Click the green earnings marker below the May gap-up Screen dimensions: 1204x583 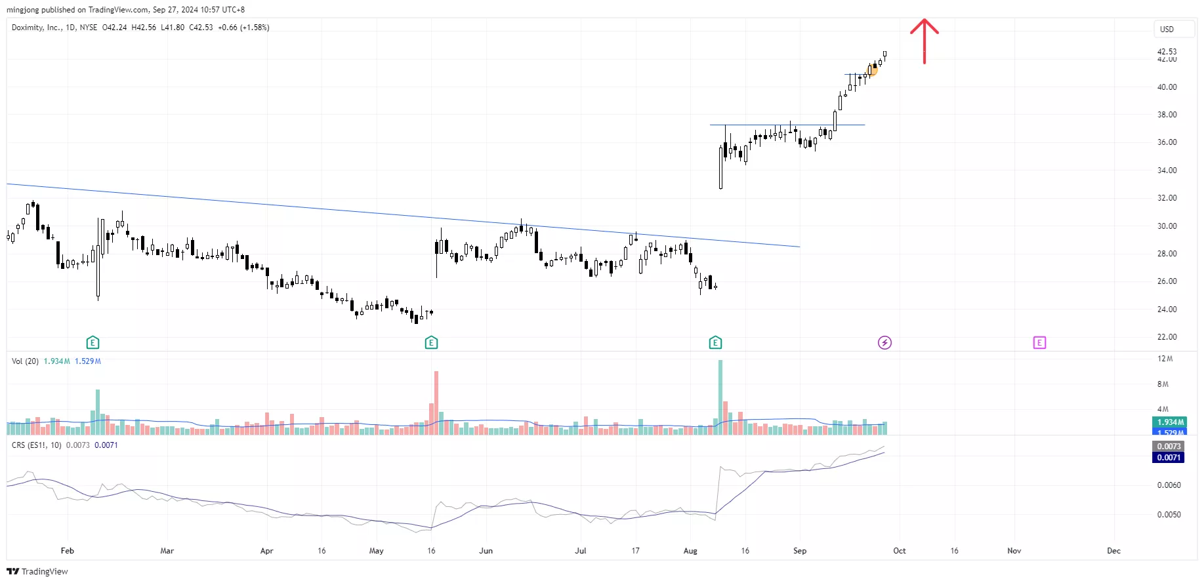[431, 342]
